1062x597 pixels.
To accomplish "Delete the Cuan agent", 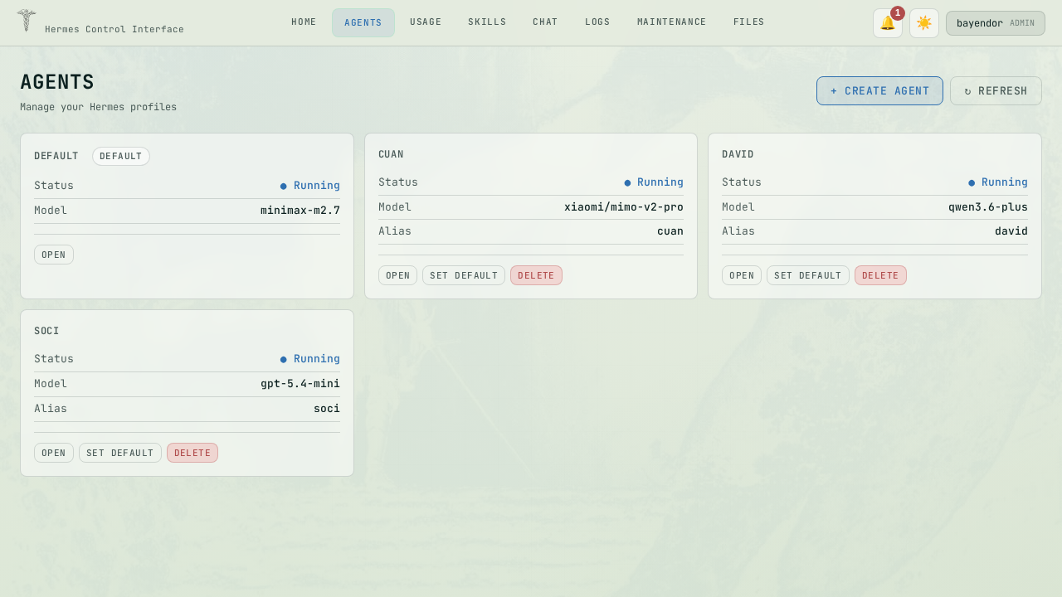I will [x=536, y=275].
